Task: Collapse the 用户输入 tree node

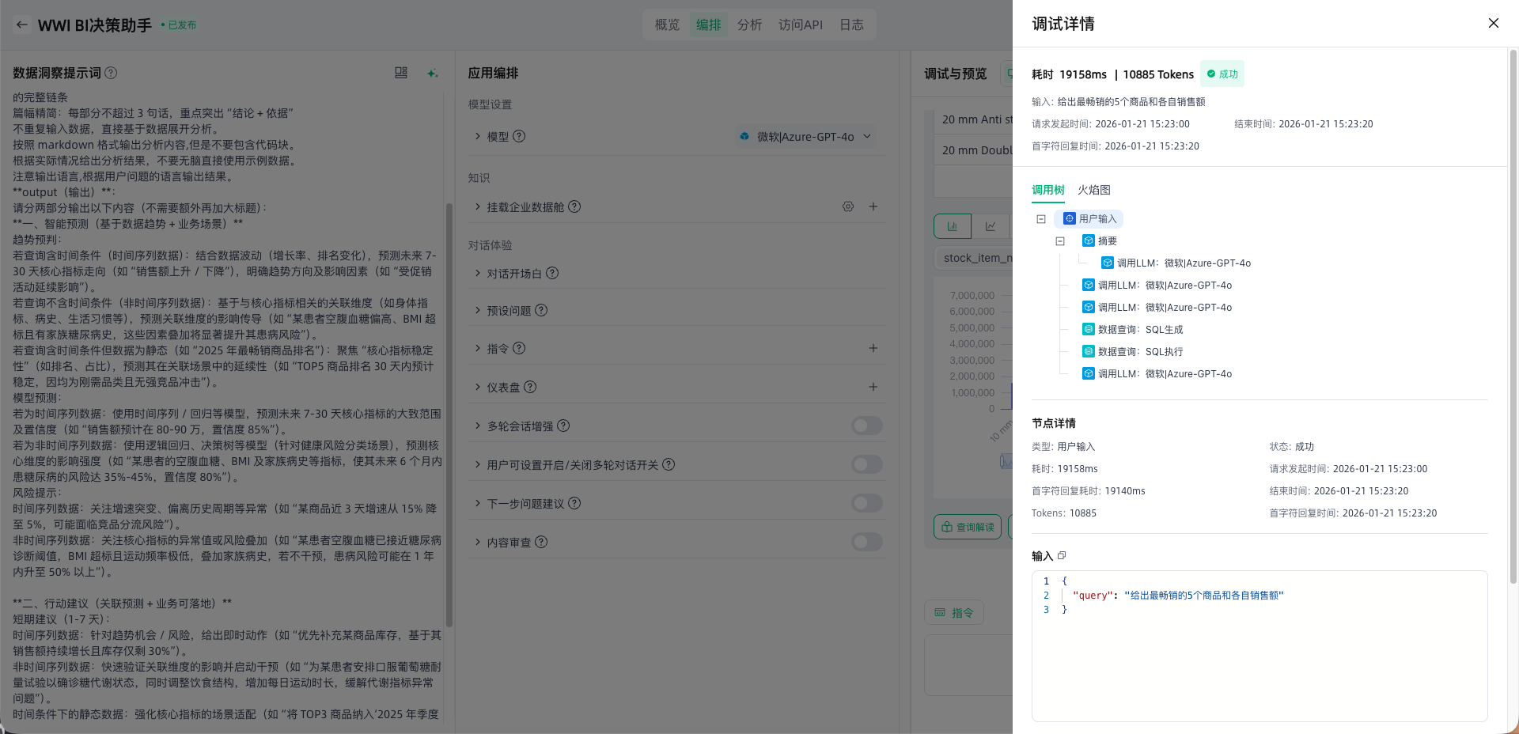Action: tap(1041, 219)
